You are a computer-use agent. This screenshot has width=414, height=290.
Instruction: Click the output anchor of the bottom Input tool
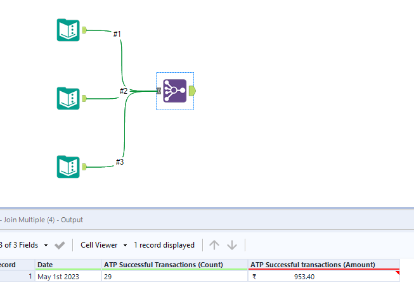tap(84, 167)
